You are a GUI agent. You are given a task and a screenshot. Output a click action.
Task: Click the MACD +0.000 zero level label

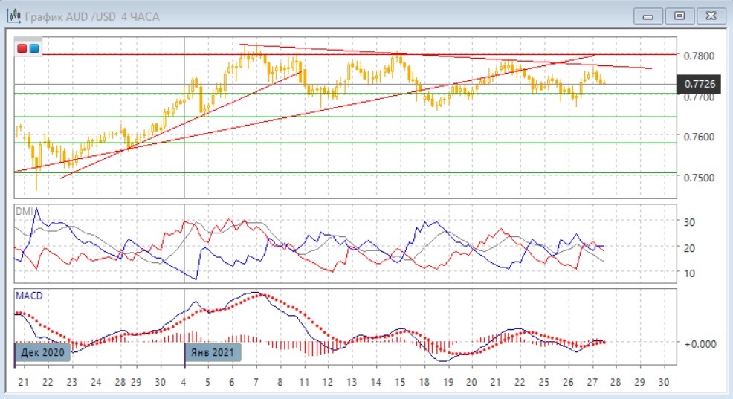(700, 343)
